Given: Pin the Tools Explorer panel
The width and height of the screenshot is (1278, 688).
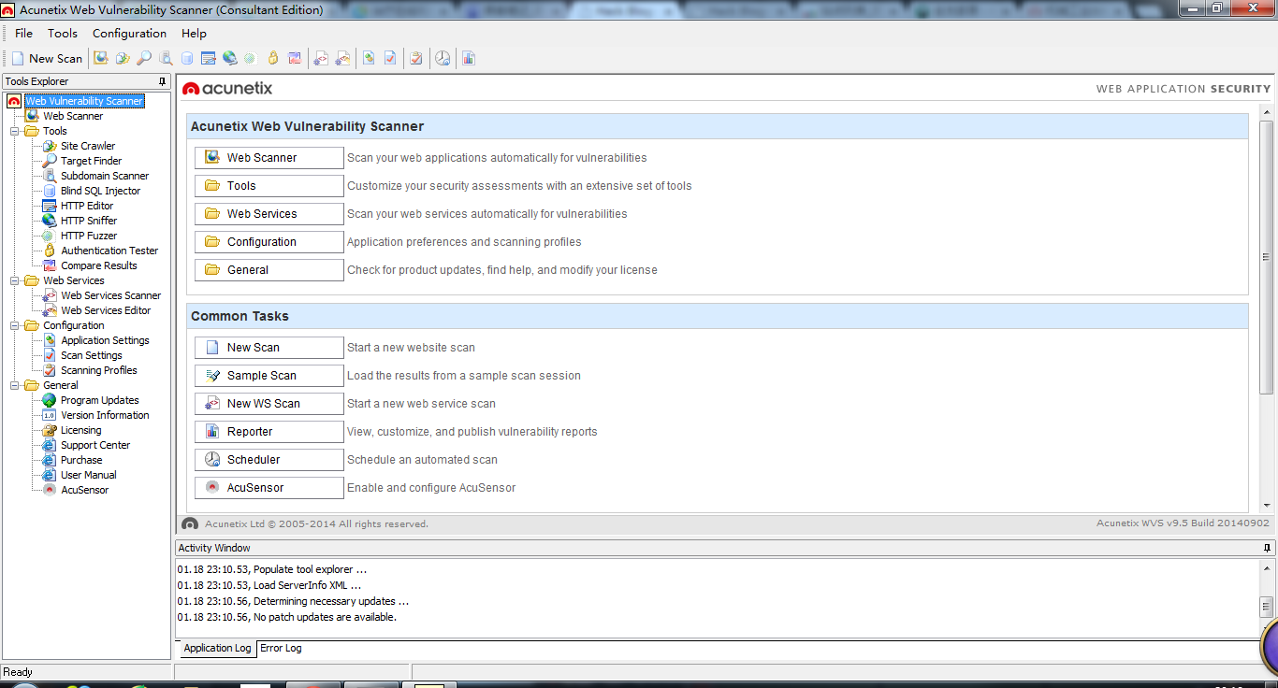Looking at the screenshot, I should (x=163, y=81).
